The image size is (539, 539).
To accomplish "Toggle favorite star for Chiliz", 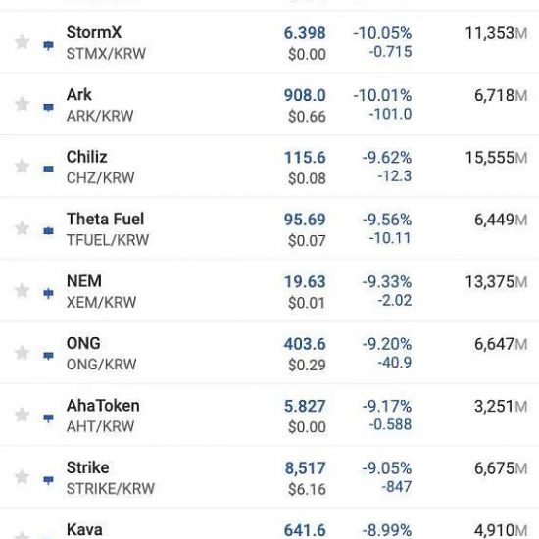I will (x=23, y=167).
